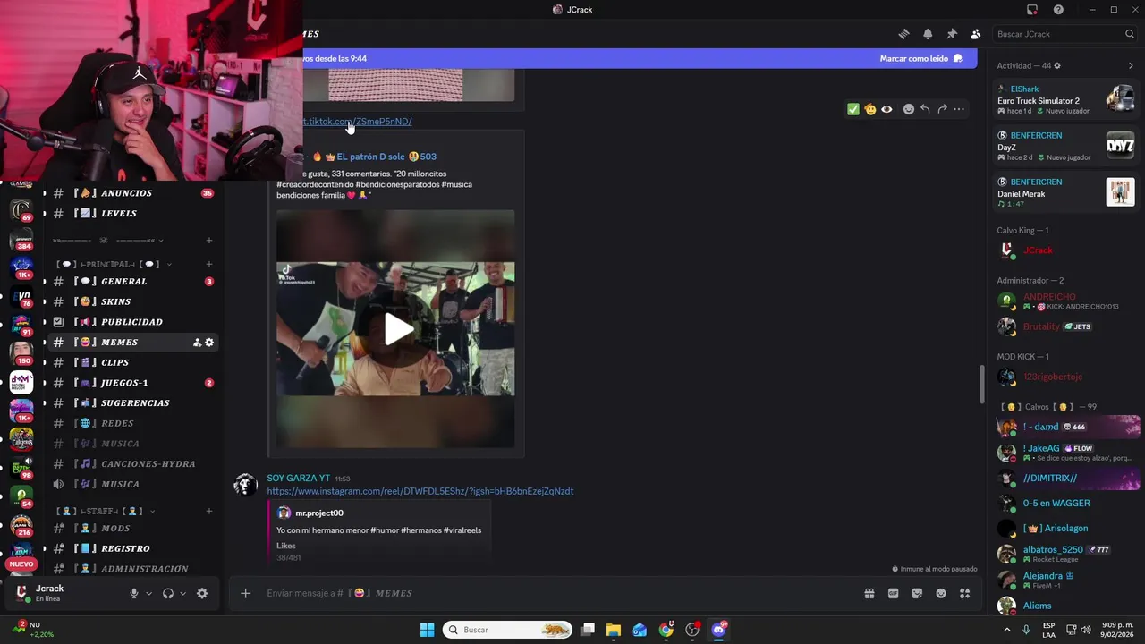1145x644 pixels.
Task: React with the saluting face emoji
Action: (x=869, y=109)
